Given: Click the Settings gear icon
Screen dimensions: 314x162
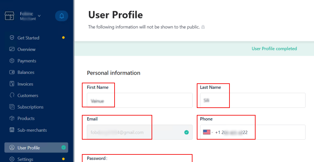Looking at the screenshot, I should click(12, 159).
